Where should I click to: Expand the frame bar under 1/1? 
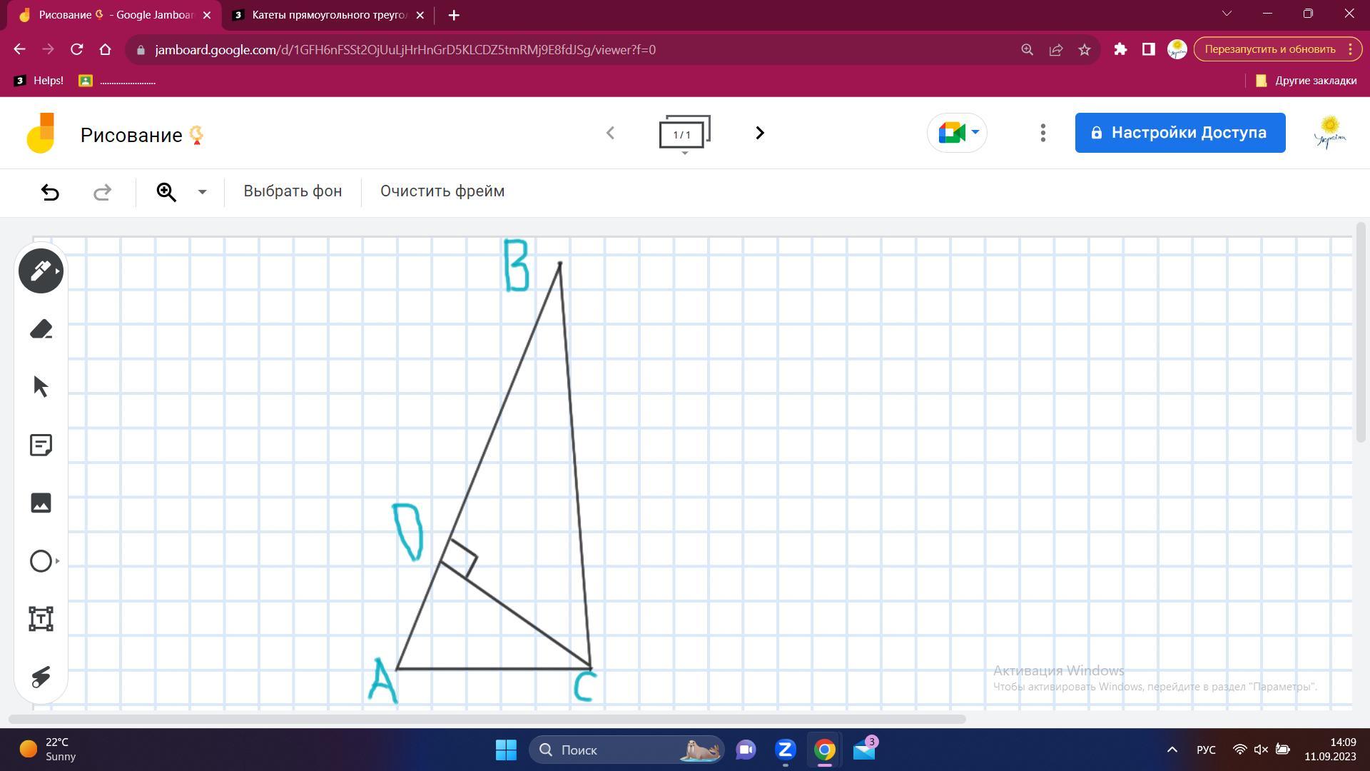pyautogui.click(x=684, y=153)
